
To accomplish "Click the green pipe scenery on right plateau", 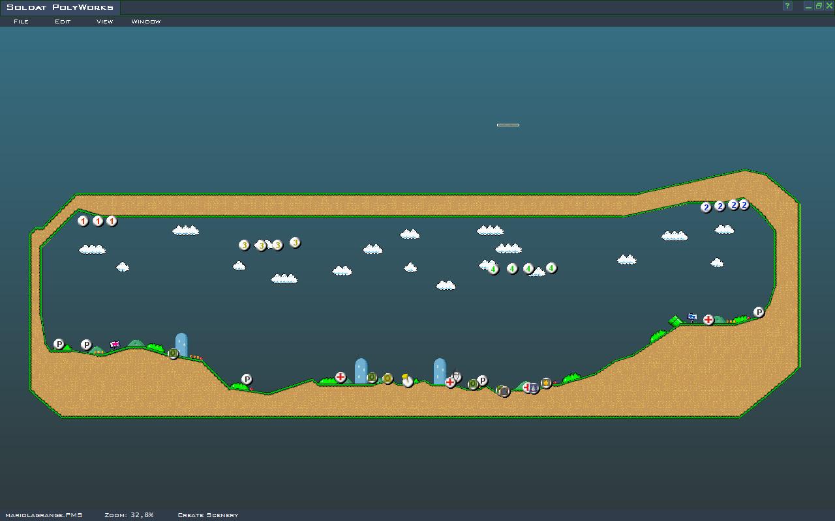I will coord(675,321).
